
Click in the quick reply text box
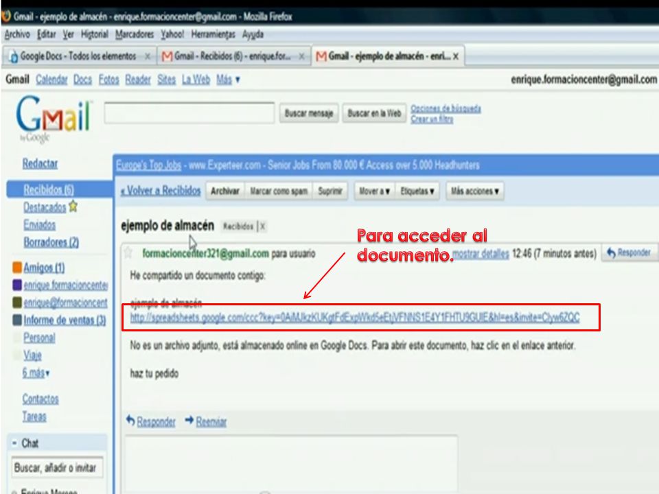(291, 463)
